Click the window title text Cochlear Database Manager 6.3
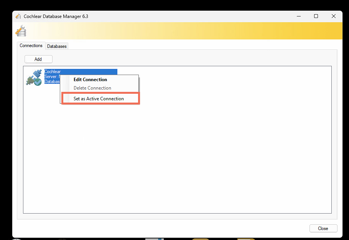 tap(56, 16)
